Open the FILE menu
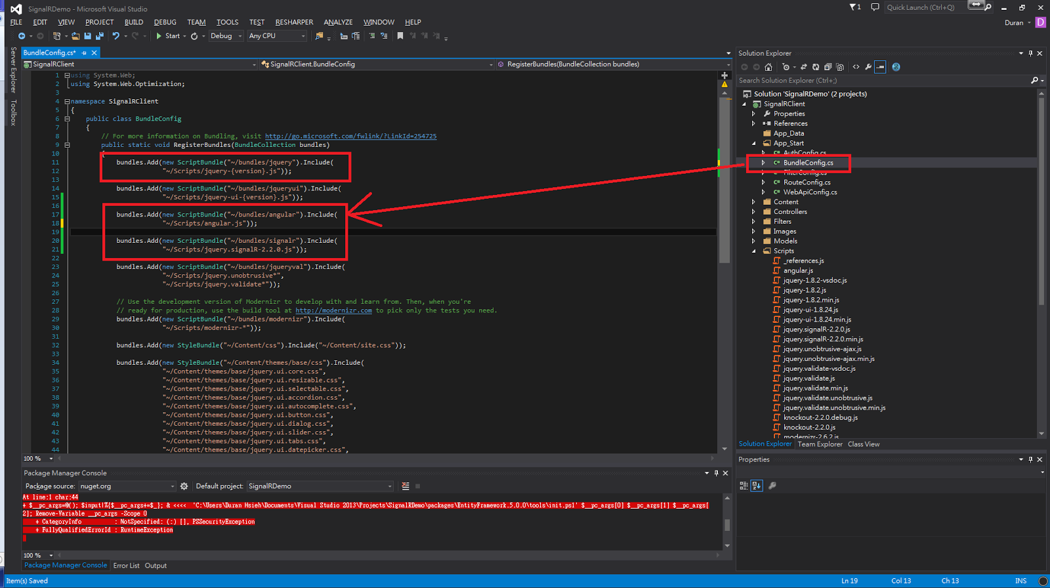This screenshot has width=1050, height=588. [x=16, y=22]
